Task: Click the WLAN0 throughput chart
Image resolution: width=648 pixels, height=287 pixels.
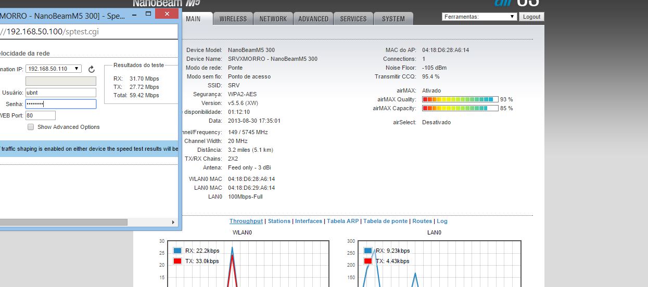Action: pyautogui.click(x=248, y=264)
